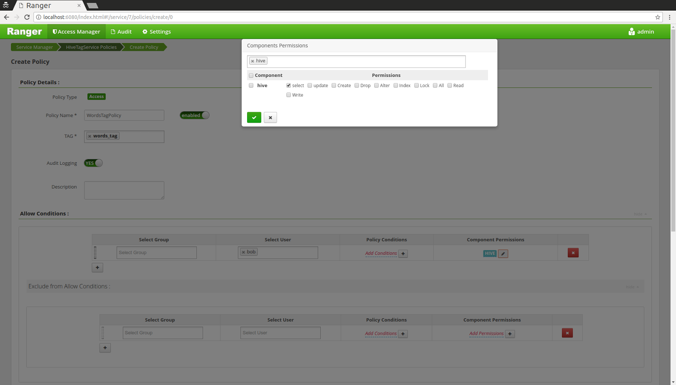Edit HIVE permissions using the pencil icon

[503, 254]
